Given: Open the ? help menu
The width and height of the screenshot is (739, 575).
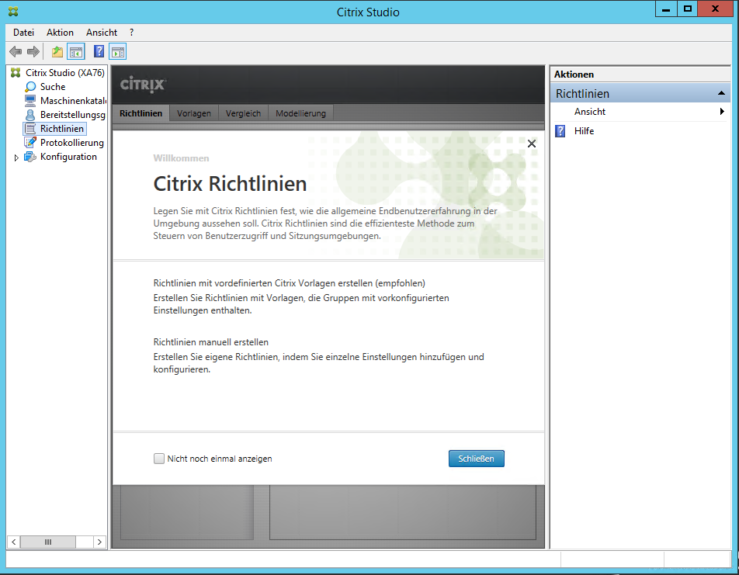Looking at the screenshot, I should point(131,33).
